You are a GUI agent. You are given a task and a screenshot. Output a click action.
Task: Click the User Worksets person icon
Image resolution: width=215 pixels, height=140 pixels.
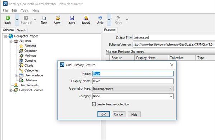16,85
